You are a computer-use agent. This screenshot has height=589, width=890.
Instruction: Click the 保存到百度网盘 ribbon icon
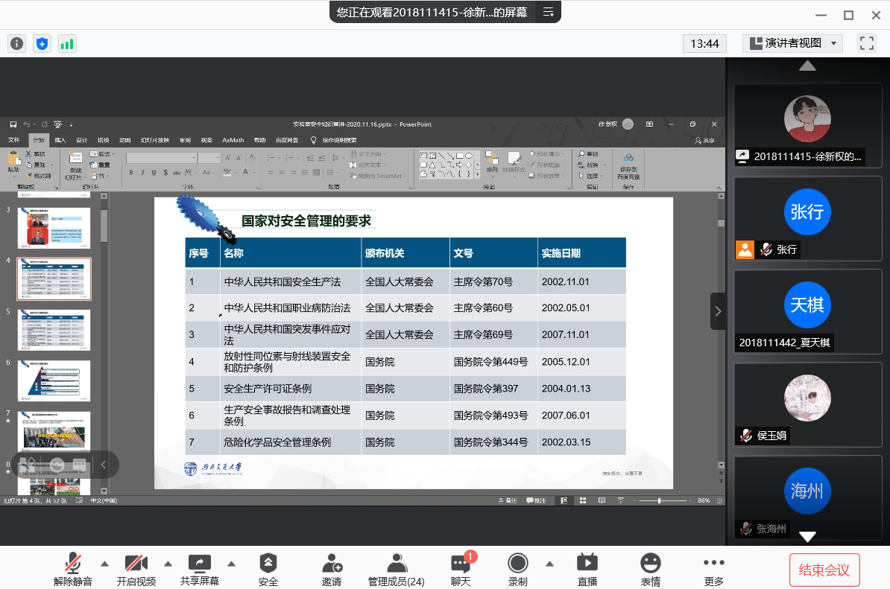pyautogui.click(x=628, y=168)
